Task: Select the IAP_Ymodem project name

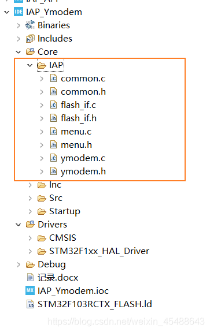Action: (x=54, y=12)
